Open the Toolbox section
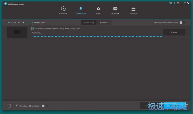This screenshot has height=114, width=193. (133, 11)
